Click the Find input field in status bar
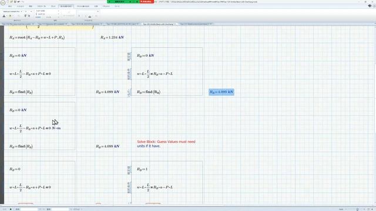 [x=29, y=209]
